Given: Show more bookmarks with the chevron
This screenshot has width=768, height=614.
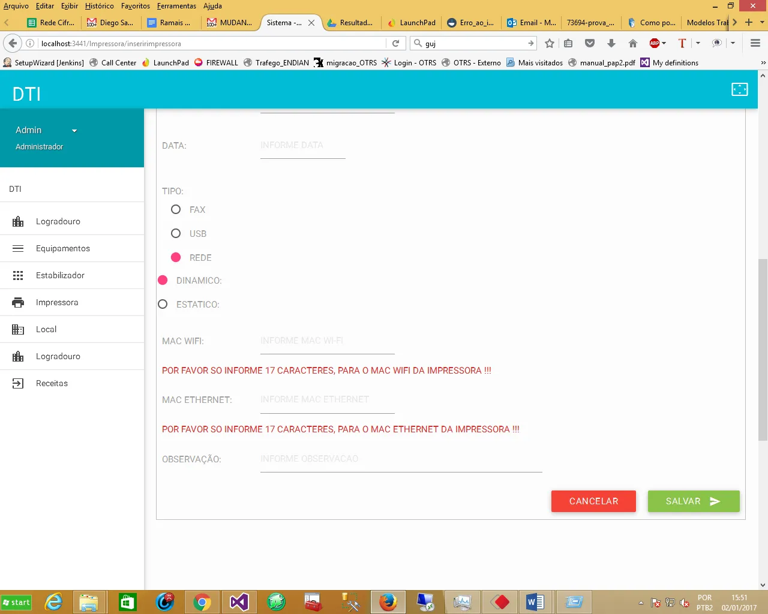Looking at the screenshot, I should pyautogui.click(x=763, y=63).
